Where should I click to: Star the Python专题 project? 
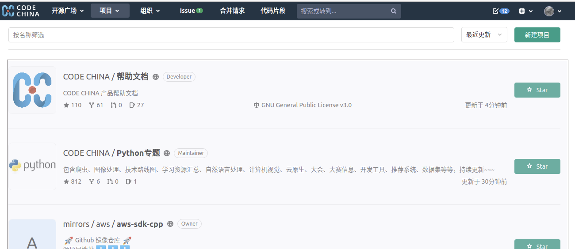point(537,166)
